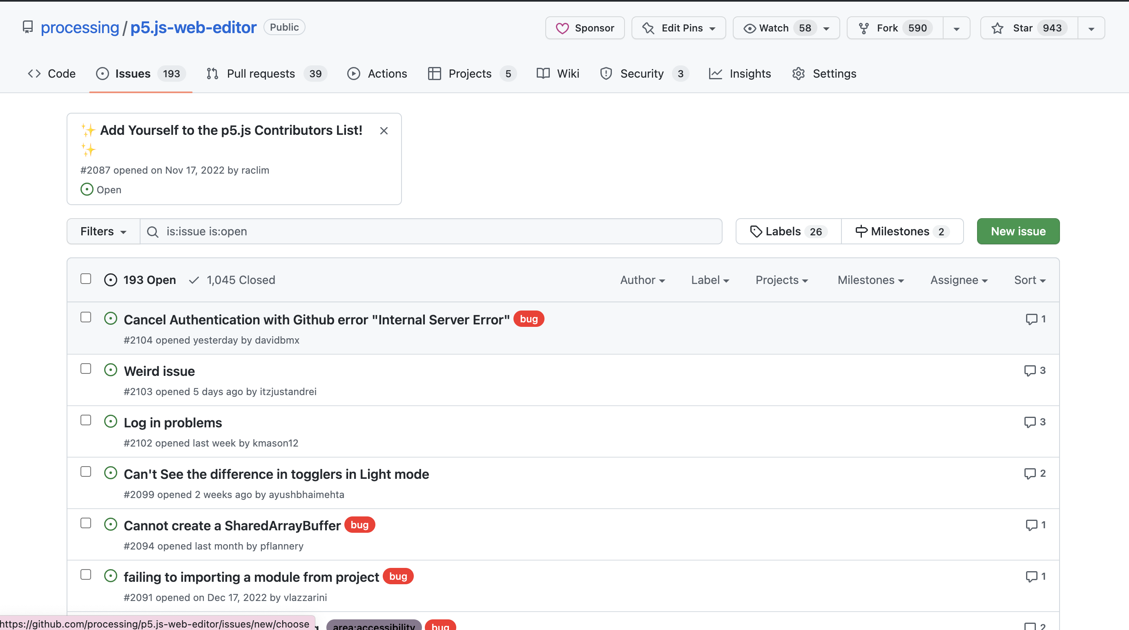This screenshot has width=1129, height=630.
Task: Click the bug label on SharedArrayBuffer issue
Action: coord(360,525)
